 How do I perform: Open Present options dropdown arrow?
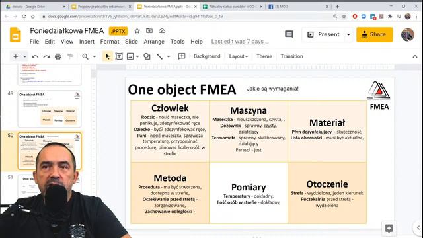348,34
